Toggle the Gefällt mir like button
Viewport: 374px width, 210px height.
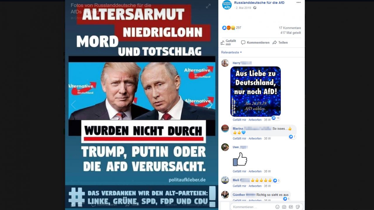(x=228, y=43)
